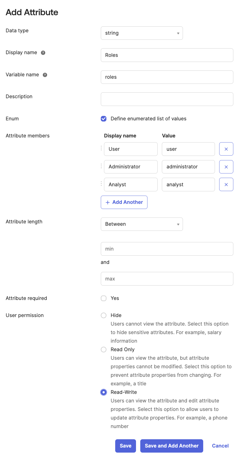
Task: Choose the Hide user permission option
Action: tap(103, 315)
